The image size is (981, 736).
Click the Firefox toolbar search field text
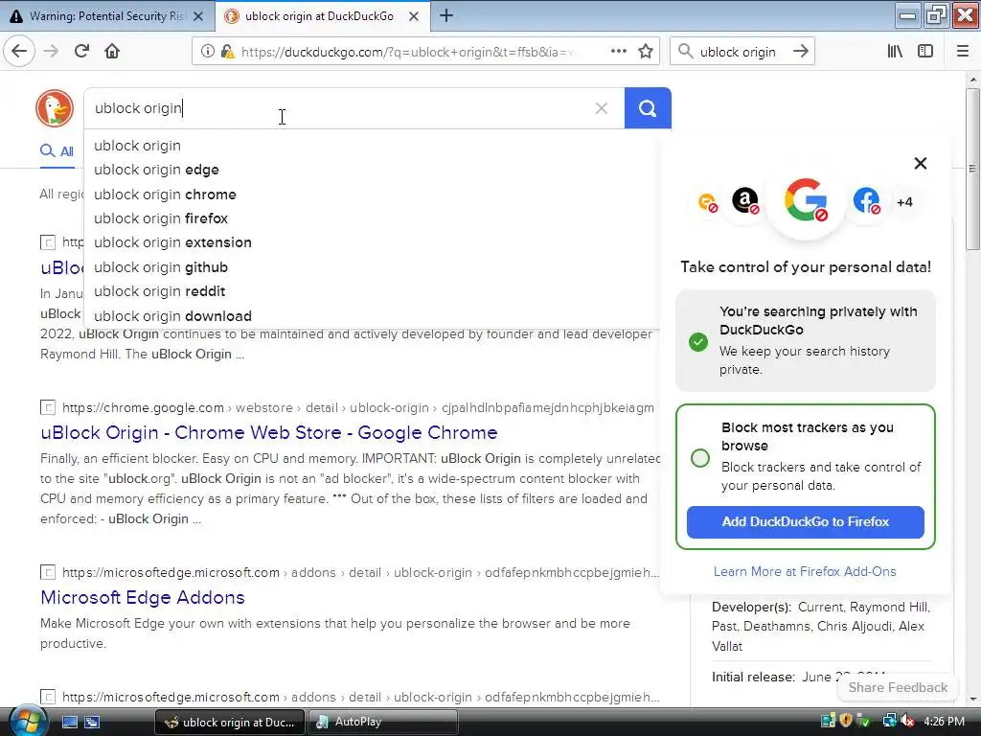[738, 52]
